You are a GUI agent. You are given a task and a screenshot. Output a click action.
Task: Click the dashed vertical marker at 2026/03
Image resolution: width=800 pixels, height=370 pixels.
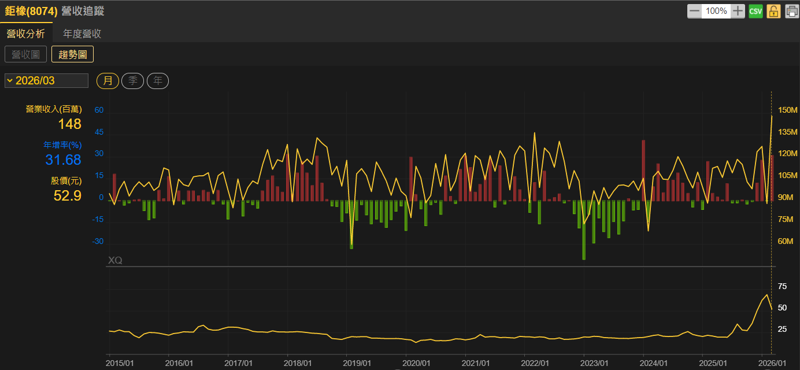[x=772, y=231]
